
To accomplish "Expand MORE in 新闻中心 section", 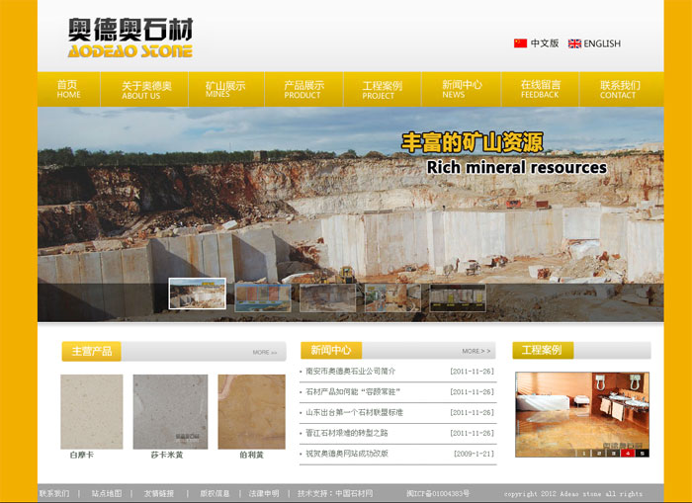I will (x=476, y=351).
